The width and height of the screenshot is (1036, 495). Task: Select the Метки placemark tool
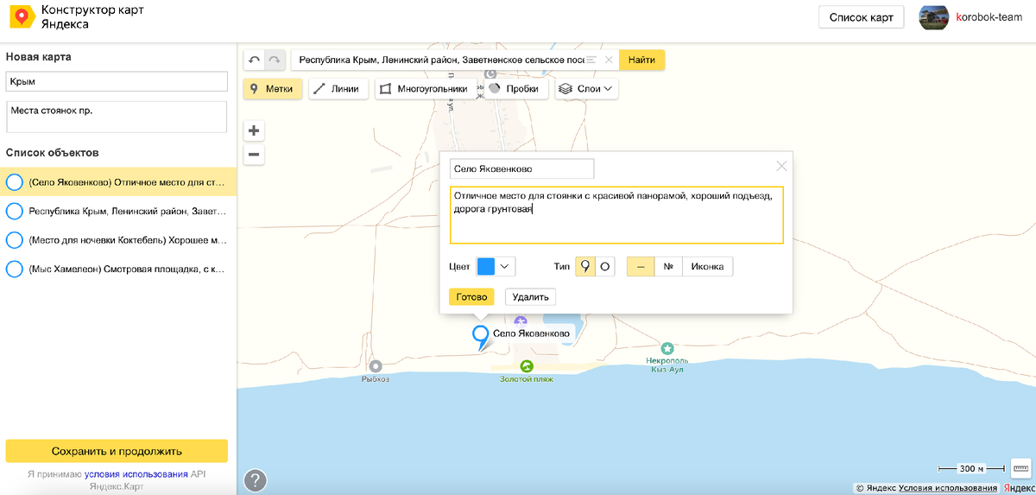pos(273,88)
